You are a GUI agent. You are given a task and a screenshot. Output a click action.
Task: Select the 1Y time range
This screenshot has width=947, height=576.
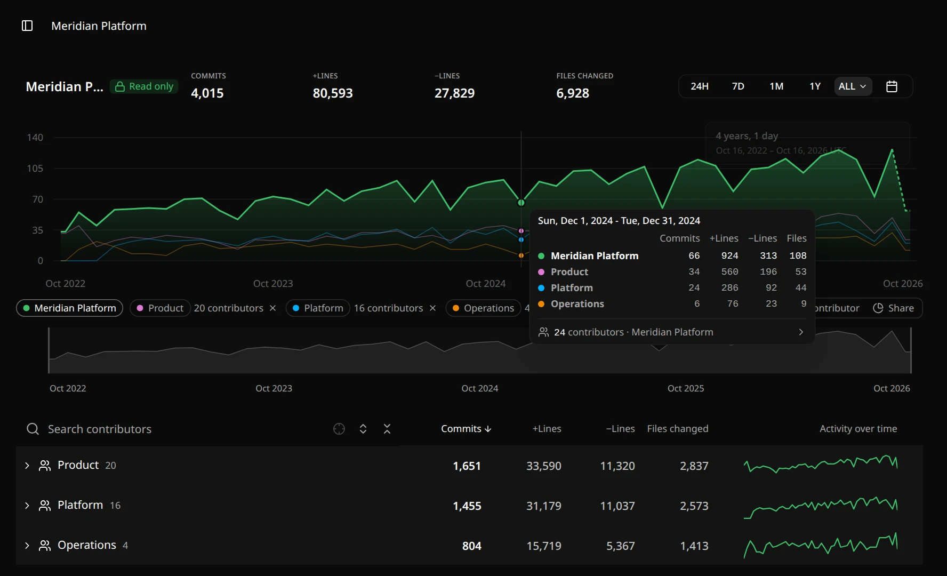[x=815, y=86]
